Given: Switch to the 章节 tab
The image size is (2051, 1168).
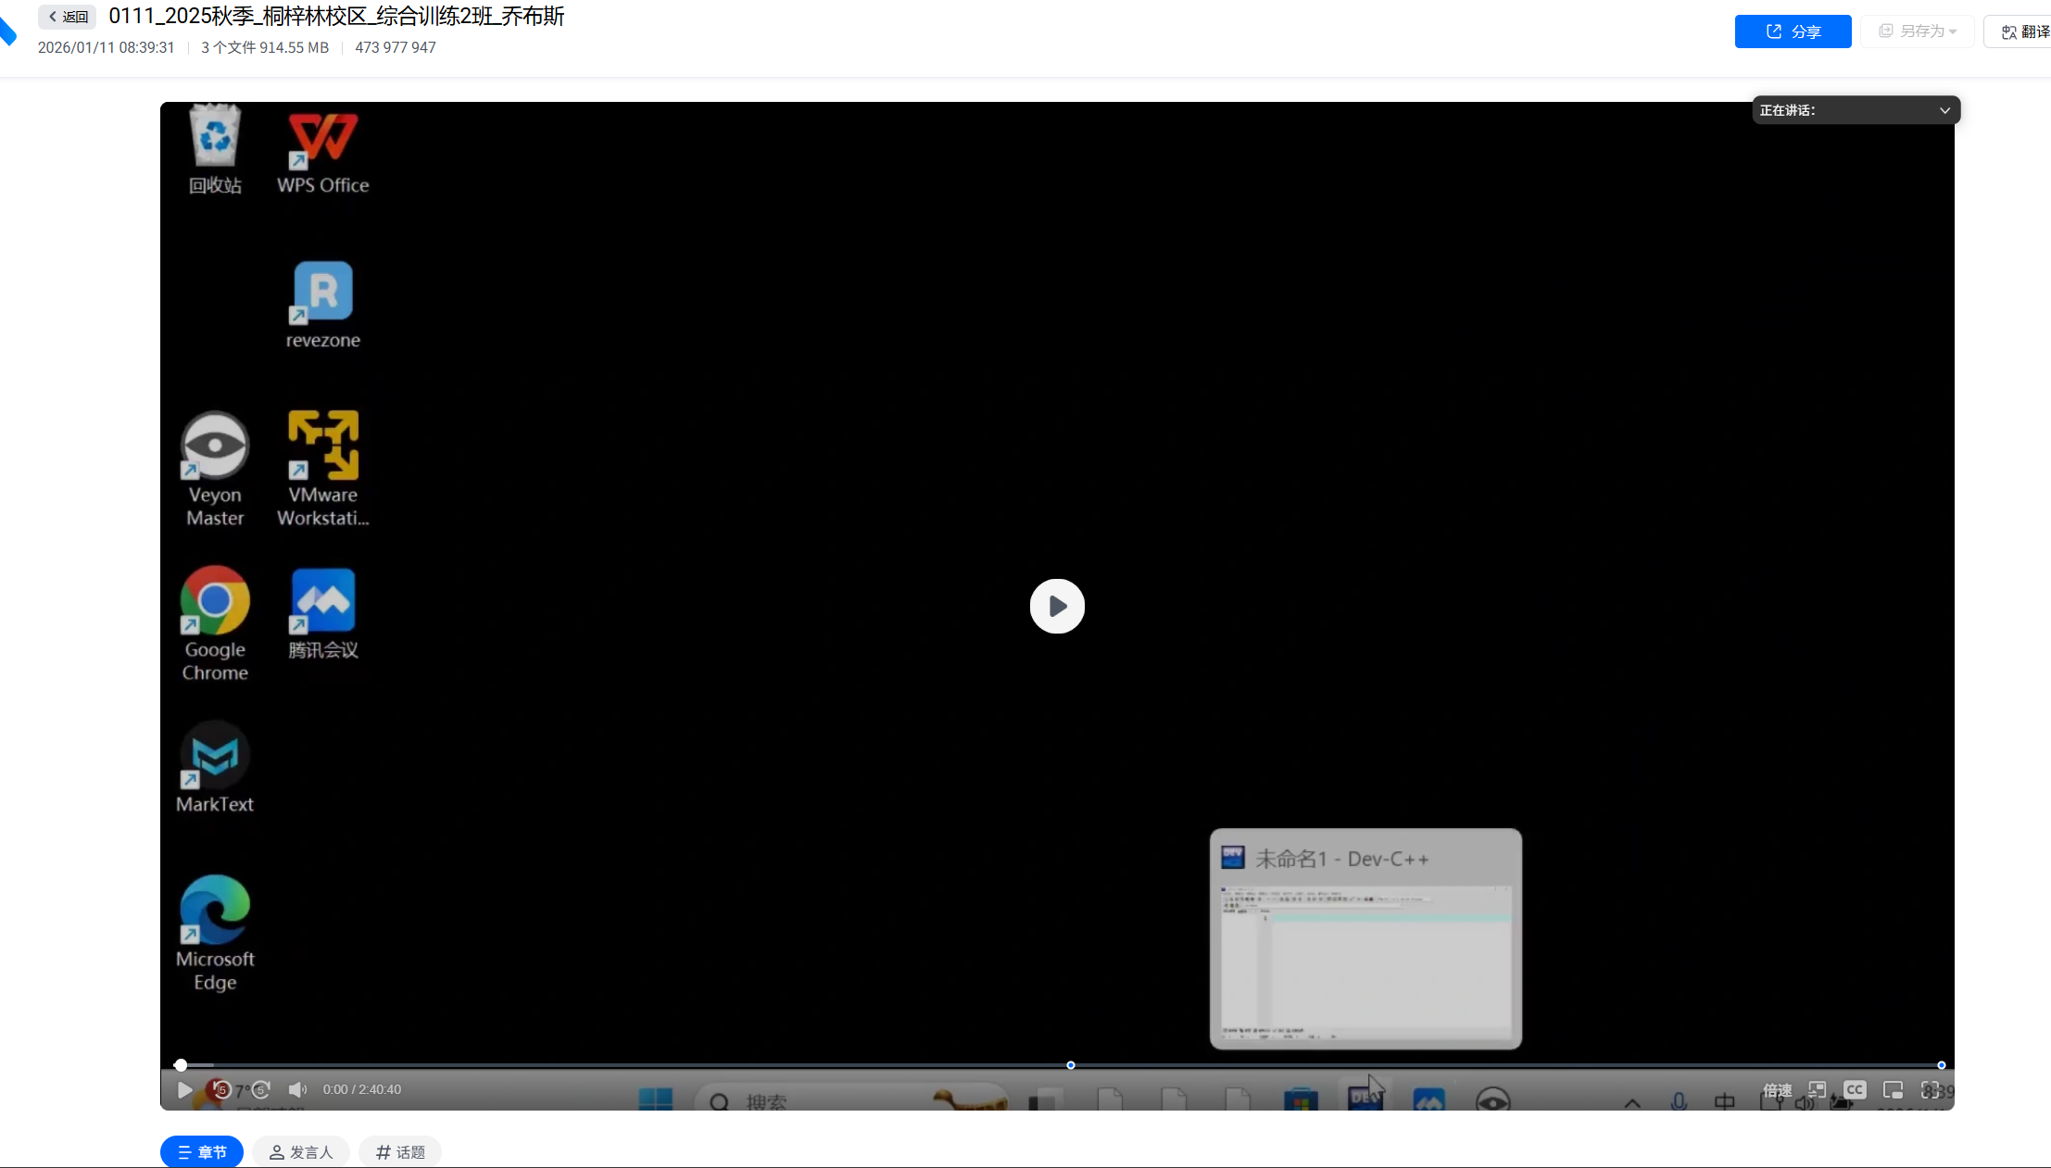Looking at the screenshot, I should pyautogui.click(x=202, y=1151).
